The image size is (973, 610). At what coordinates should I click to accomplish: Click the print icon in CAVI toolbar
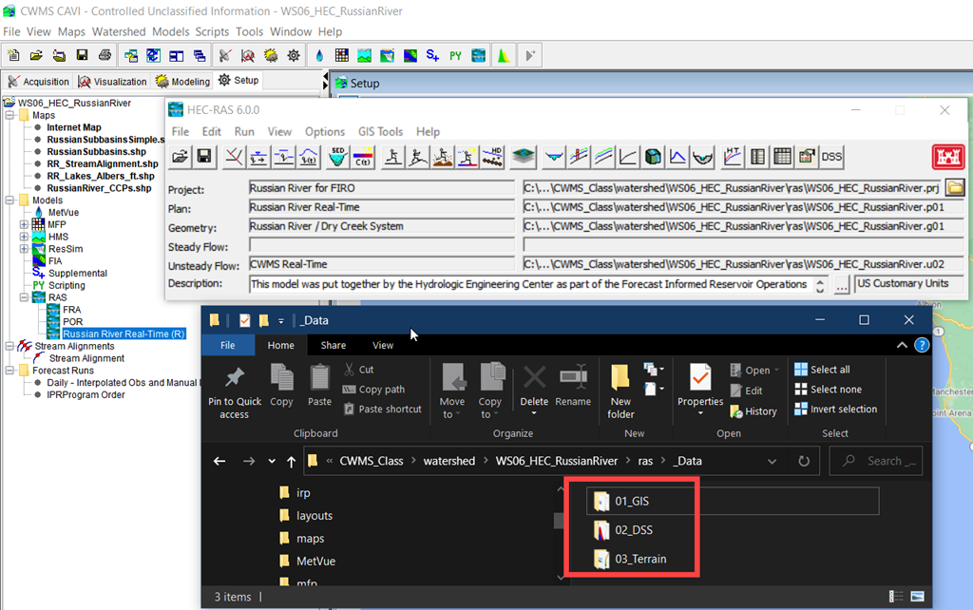[x=105, y=56]
